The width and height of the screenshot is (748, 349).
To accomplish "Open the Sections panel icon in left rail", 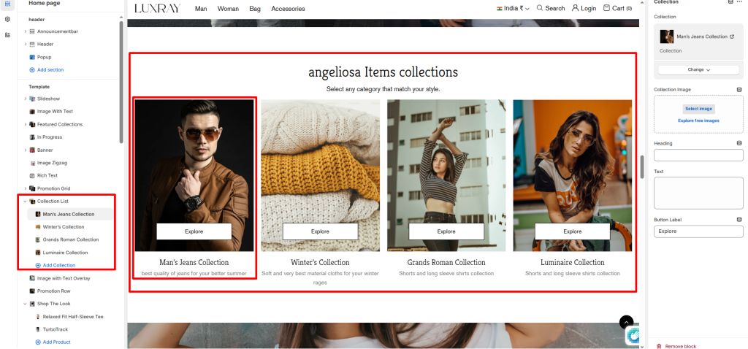I will [x=7, y=4].
